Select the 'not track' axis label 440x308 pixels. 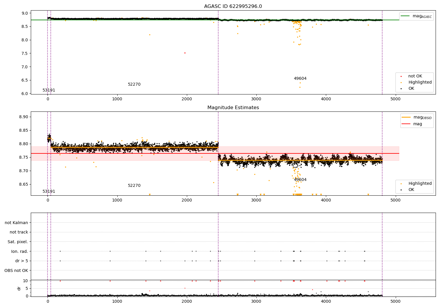[19, 232]
